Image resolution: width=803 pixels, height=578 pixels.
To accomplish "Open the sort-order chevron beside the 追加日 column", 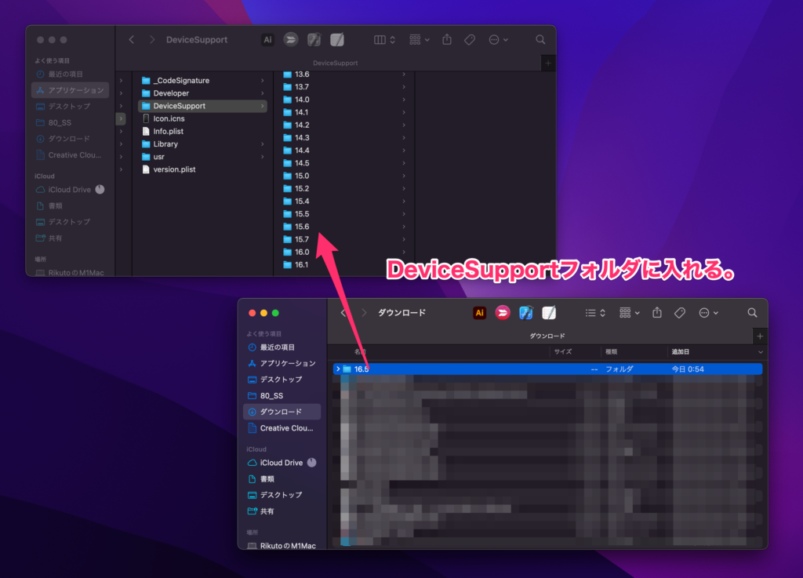I will [x=761, y=351].
